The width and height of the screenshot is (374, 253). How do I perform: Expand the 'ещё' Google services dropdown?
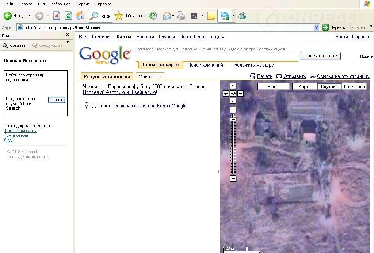217,37
